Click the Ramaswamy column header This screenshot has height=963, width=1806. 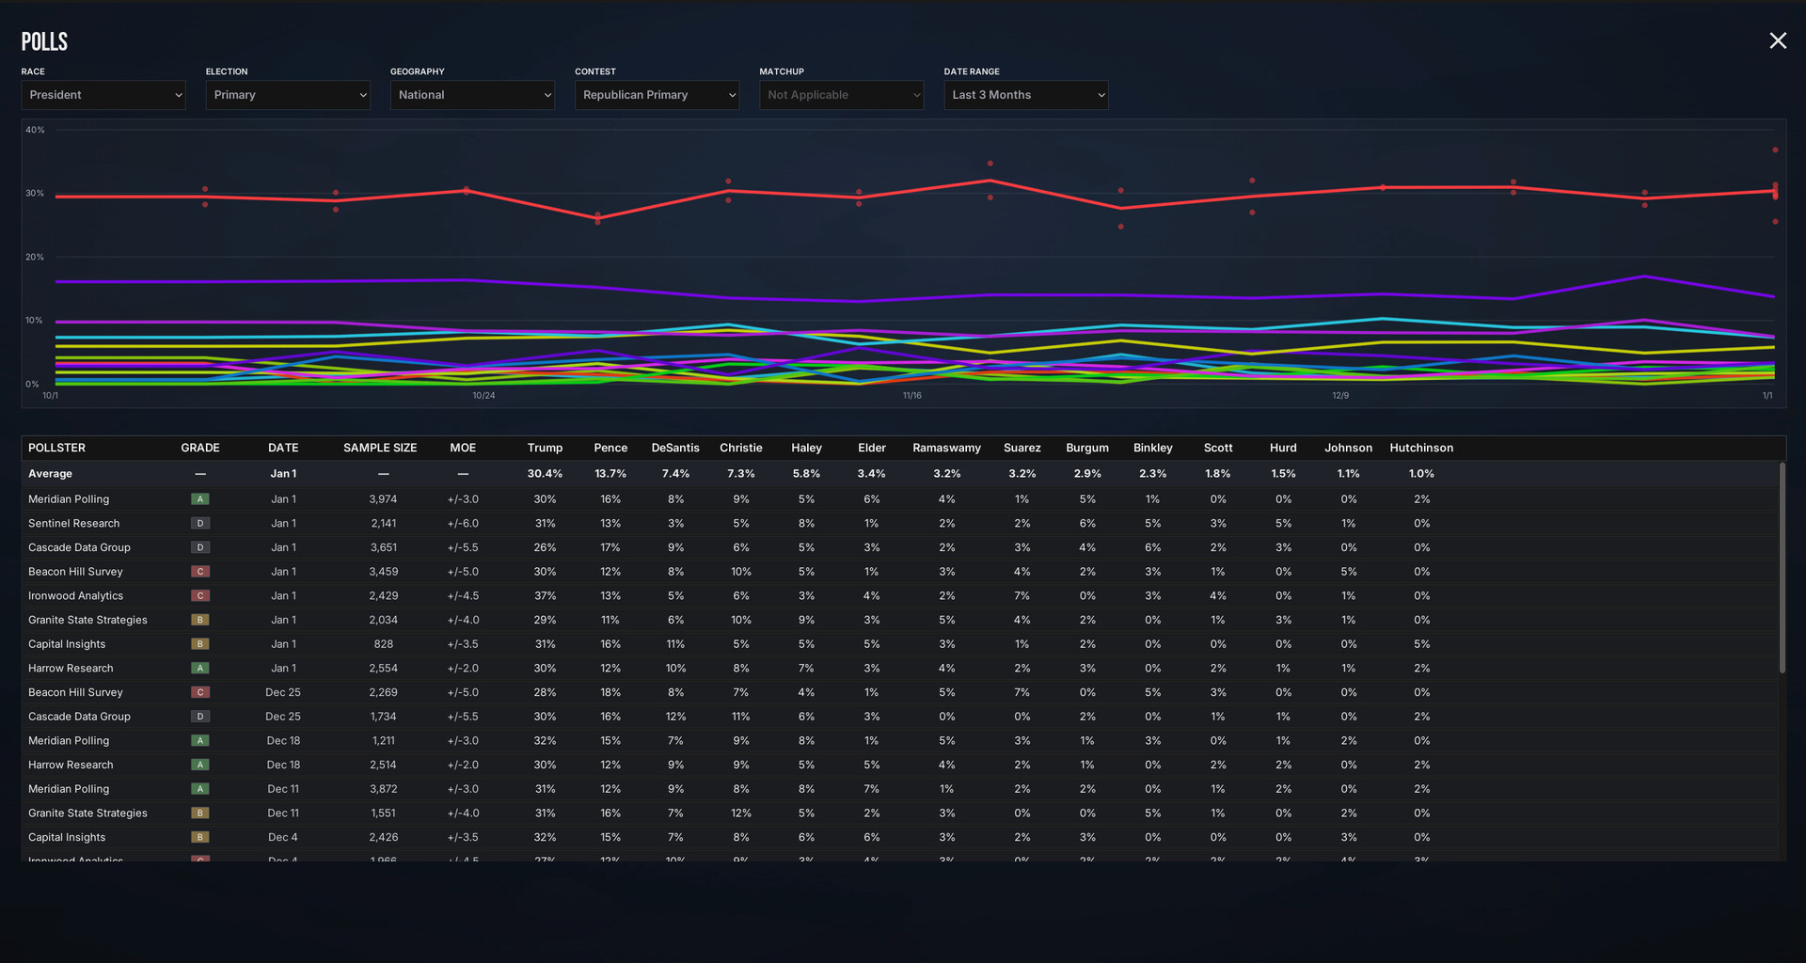(x=946, y=449)
